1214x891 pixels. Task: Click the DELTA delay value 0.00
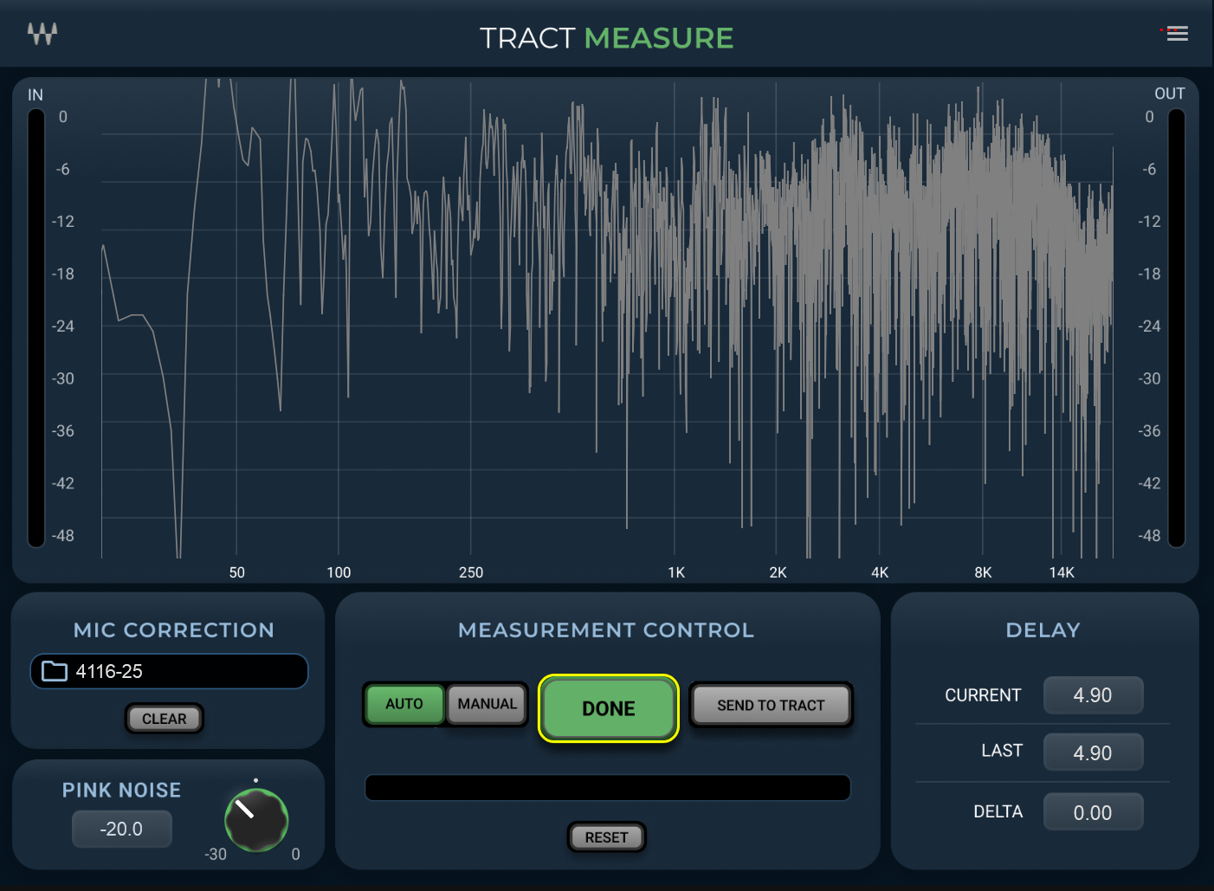tap(1093, 812)
